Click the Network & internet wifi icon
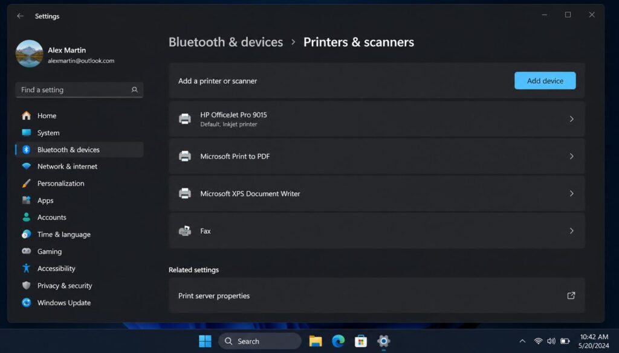619x353 pixels. 27,167
